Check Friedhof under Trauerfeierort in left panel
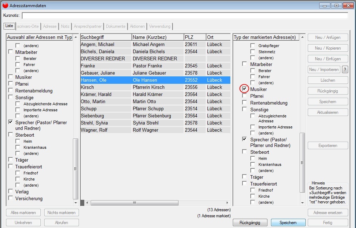This screenshot has width=356, height=228. (18, 173)
